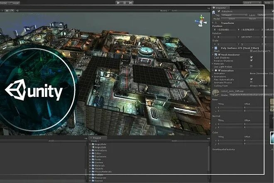Click the None (Animation Clip) field

pyautogui.click(x=262, y=73)
